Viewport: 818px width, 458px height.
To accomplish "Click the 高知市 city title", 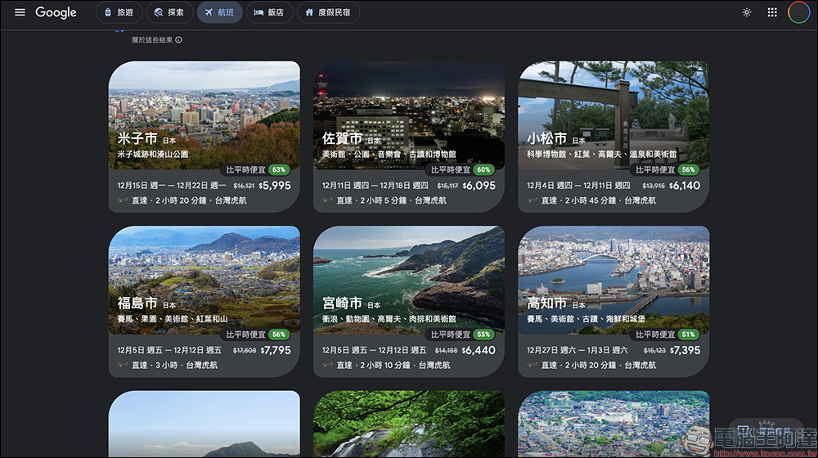I will tap(546, 303).
